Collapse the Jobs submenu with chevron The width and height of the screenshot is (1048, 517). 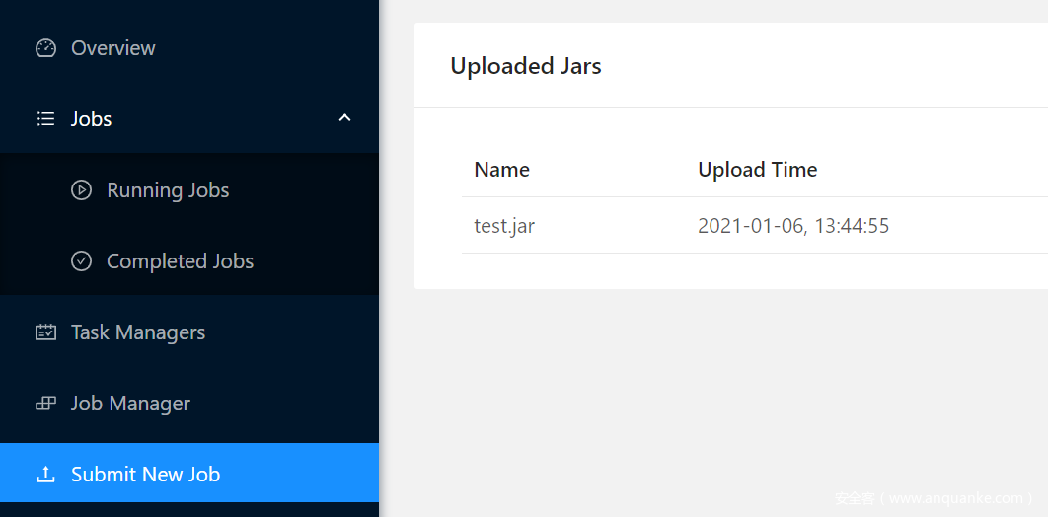344,119
